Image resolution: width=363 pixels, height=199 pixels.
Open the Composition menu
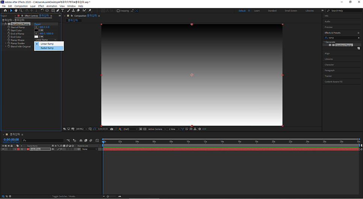point(21,6)
